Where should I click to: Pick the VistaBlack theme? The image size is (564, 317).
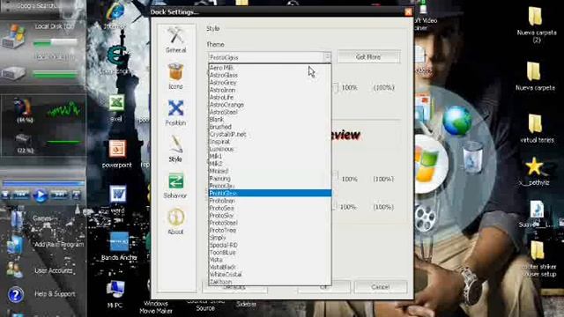(270, 267)
